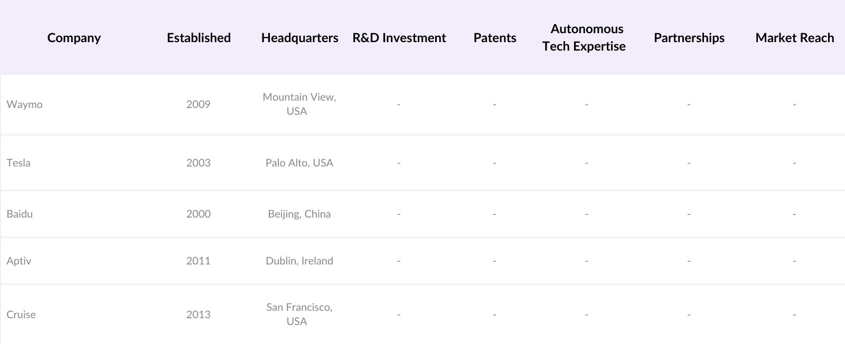Select the R&D Investment header

(399, 37)
